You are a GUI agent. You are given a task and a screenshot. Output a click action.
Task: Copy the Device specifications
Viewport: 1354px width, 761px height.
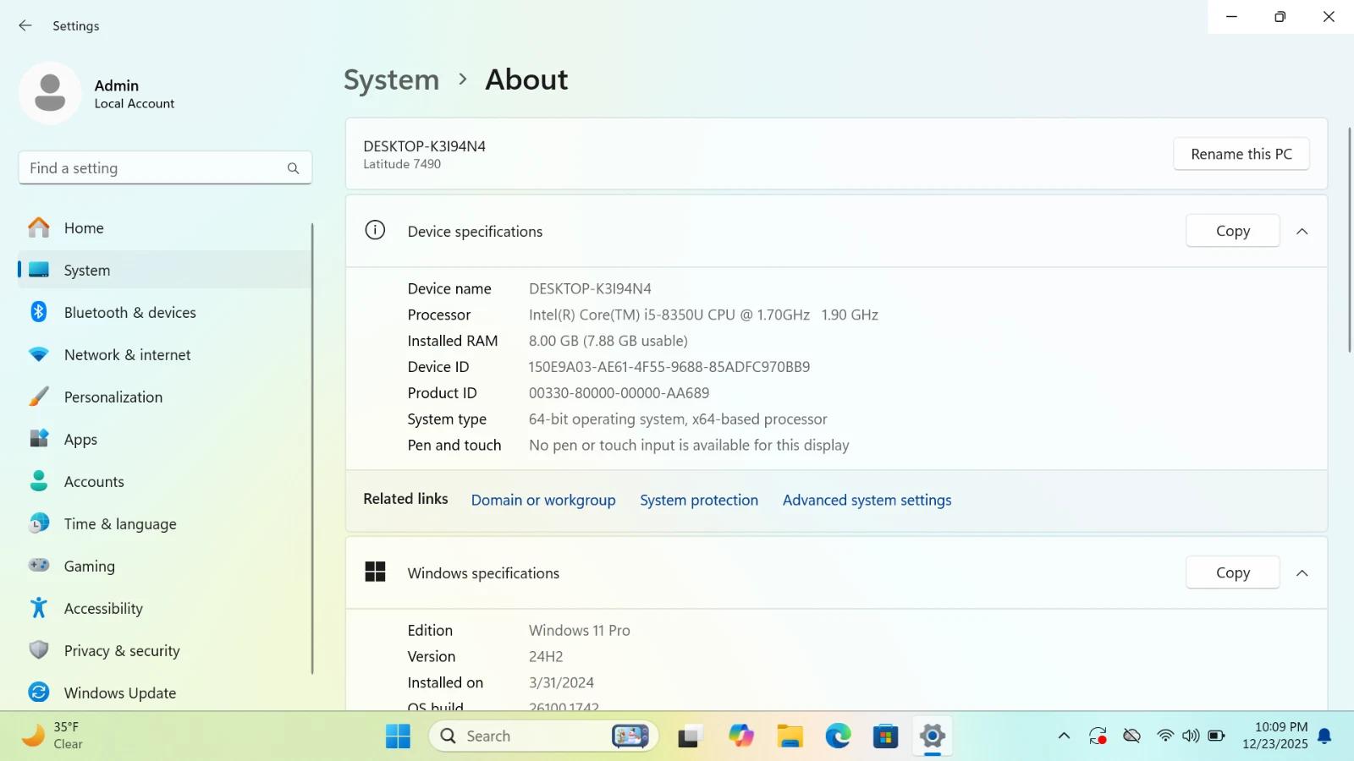point(1232,231)
